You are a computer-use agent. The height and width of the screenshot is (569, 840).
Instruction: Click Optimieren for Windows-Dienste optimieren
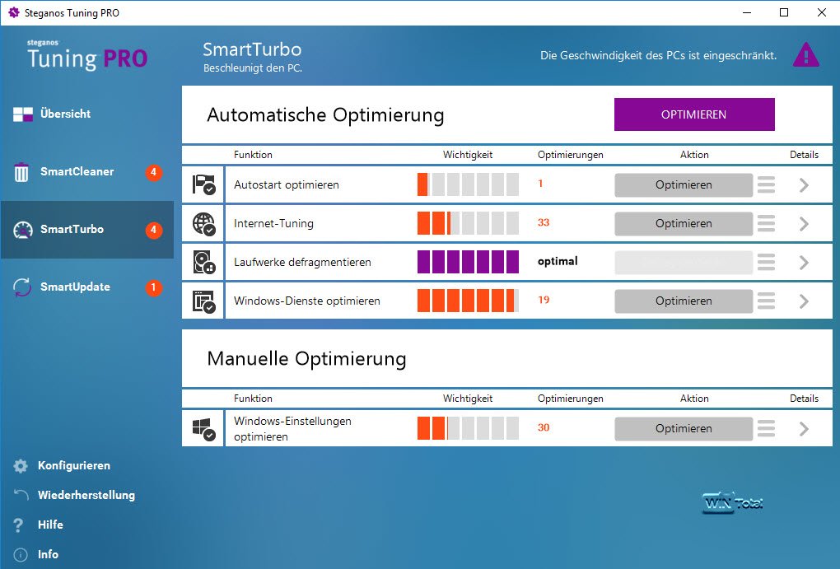pos(684,301)
